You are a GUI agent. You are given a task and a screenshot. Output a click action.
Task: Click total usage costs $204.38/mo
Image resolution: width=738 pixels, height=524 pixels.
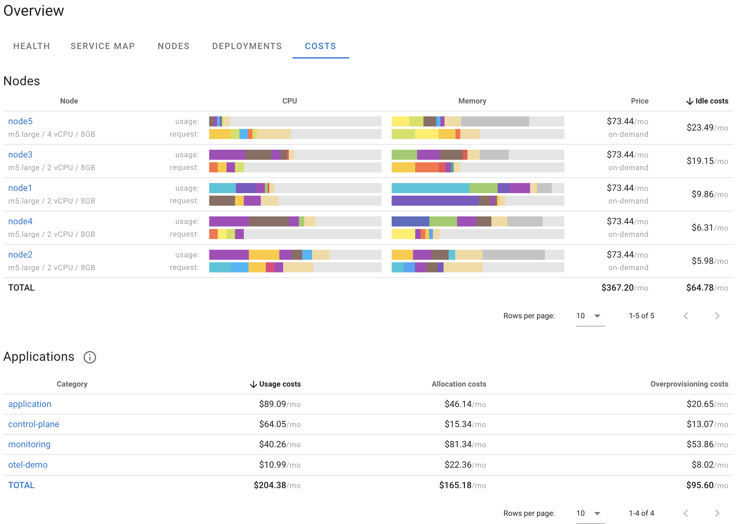click(277, 485)
